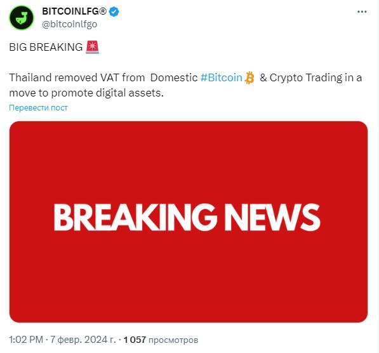Viewport: 379px width, 353px height.
Task: Click the BIG BREAKING text
Action: [x=46, y=47]
